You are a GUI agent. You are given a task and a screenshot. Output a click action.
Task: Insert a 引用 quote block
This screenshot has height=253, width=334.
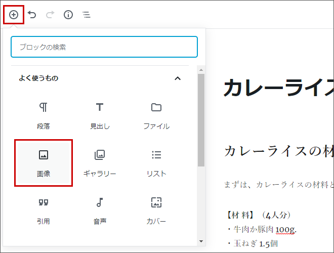coord(44,211)
